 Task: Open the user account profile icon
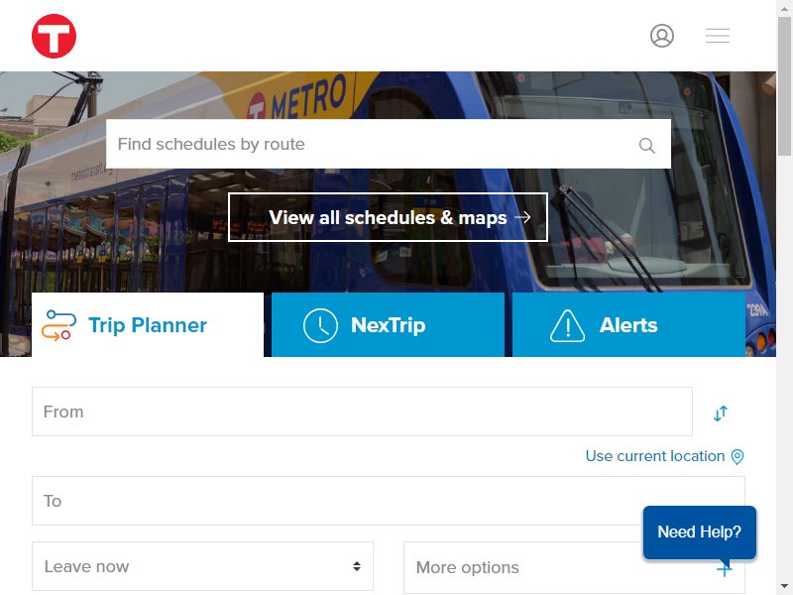pyautogui.click(x=662, y=36)
